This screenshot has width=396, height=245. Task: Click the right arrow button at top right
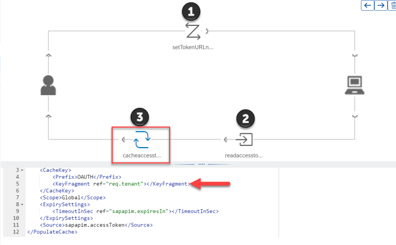tap(381, 5)
